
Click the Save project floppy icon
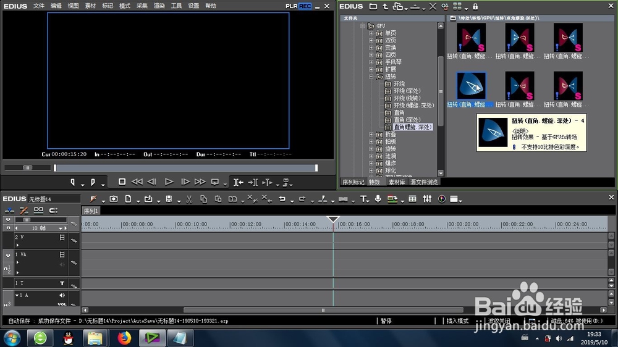point(169,199)
